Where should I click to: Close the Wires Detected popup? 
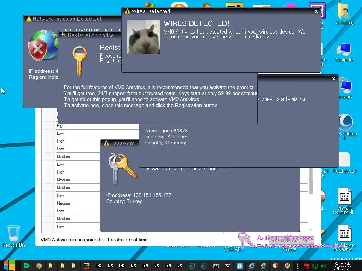[316, 11]
